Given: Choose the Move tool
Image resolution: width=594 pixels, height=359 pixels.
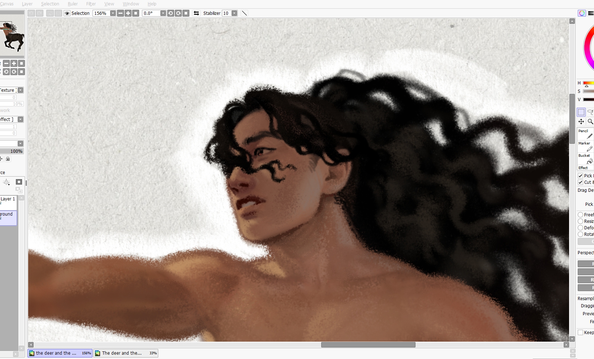Looking at the screenshot, I should coord(581,122).
